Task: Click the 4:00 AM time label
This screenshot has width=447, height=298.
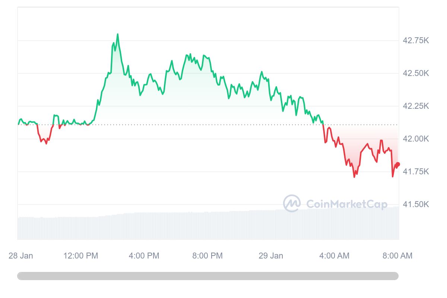Action: pos(334,256)
